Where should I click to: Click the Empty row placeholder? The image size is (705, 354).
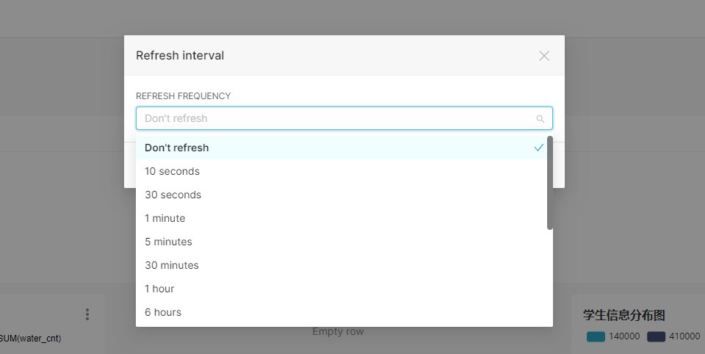[x=338, y=331]
